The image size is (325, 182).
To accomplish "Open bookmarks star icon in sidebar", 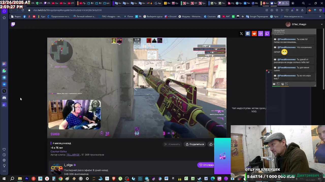I will (4, 18).
